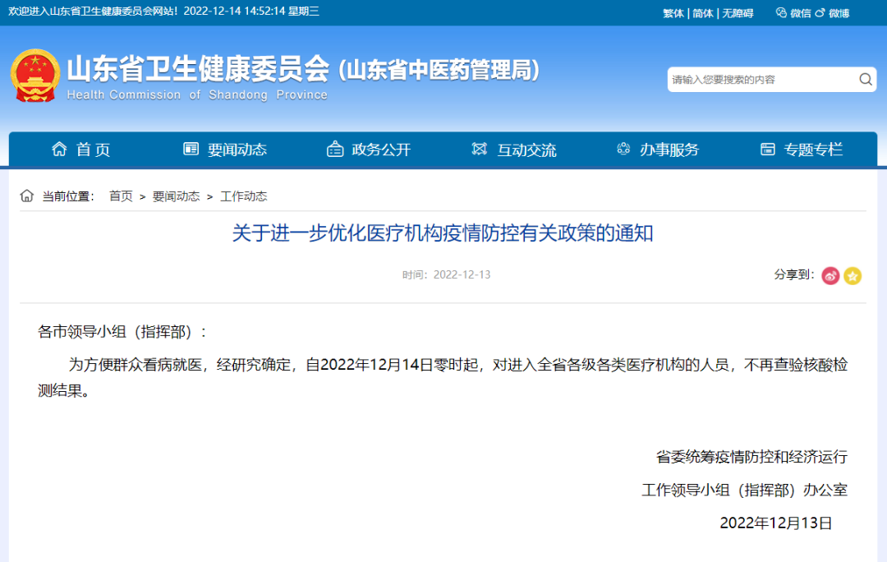Open the 要闻动态 navigation menu
The width and height of the screenshot is (887, 562).
coord(237,150)
